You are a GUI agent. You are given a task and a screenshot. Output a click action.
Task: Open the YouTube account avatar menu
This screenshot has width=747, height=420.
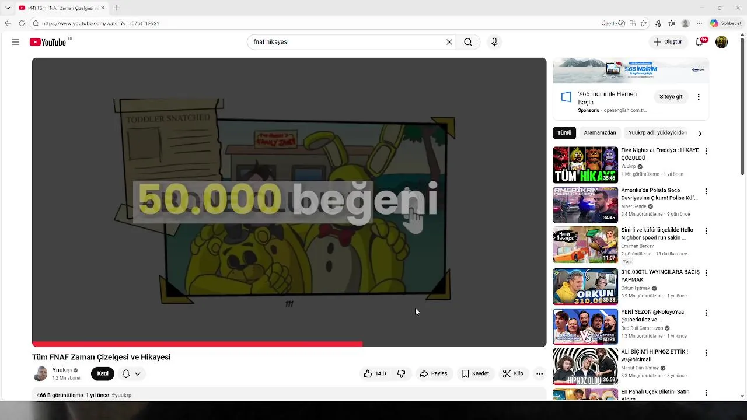coord(722,42)
